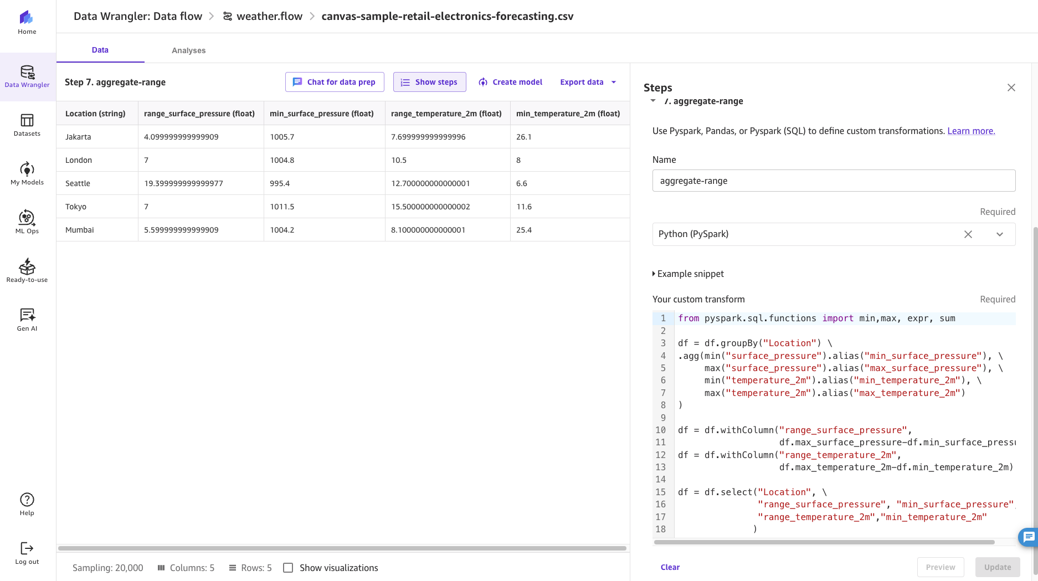Open ML Ops in sidebar
Viewport: 1038px width, 581px height.
click(x=27, y=222)
